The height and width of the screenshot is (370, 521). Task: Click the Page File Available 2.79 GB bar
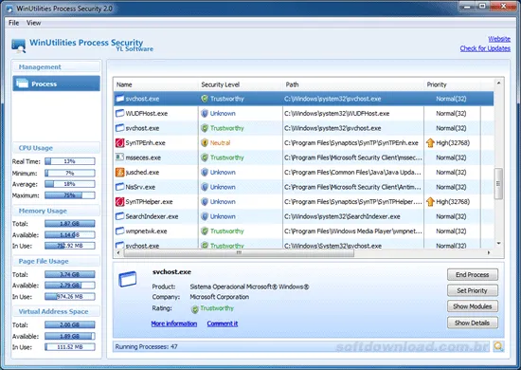click(x=70, y=286)
